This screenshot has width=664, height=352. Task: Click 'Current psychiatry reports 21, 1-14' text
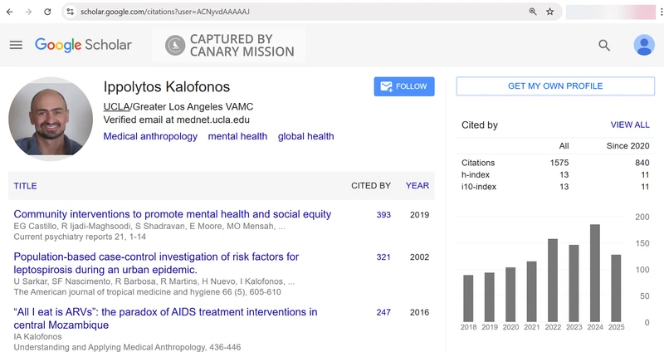tap(80, 237)
